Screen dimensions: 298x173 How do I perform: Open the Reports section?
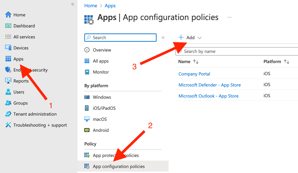(21, 81)
